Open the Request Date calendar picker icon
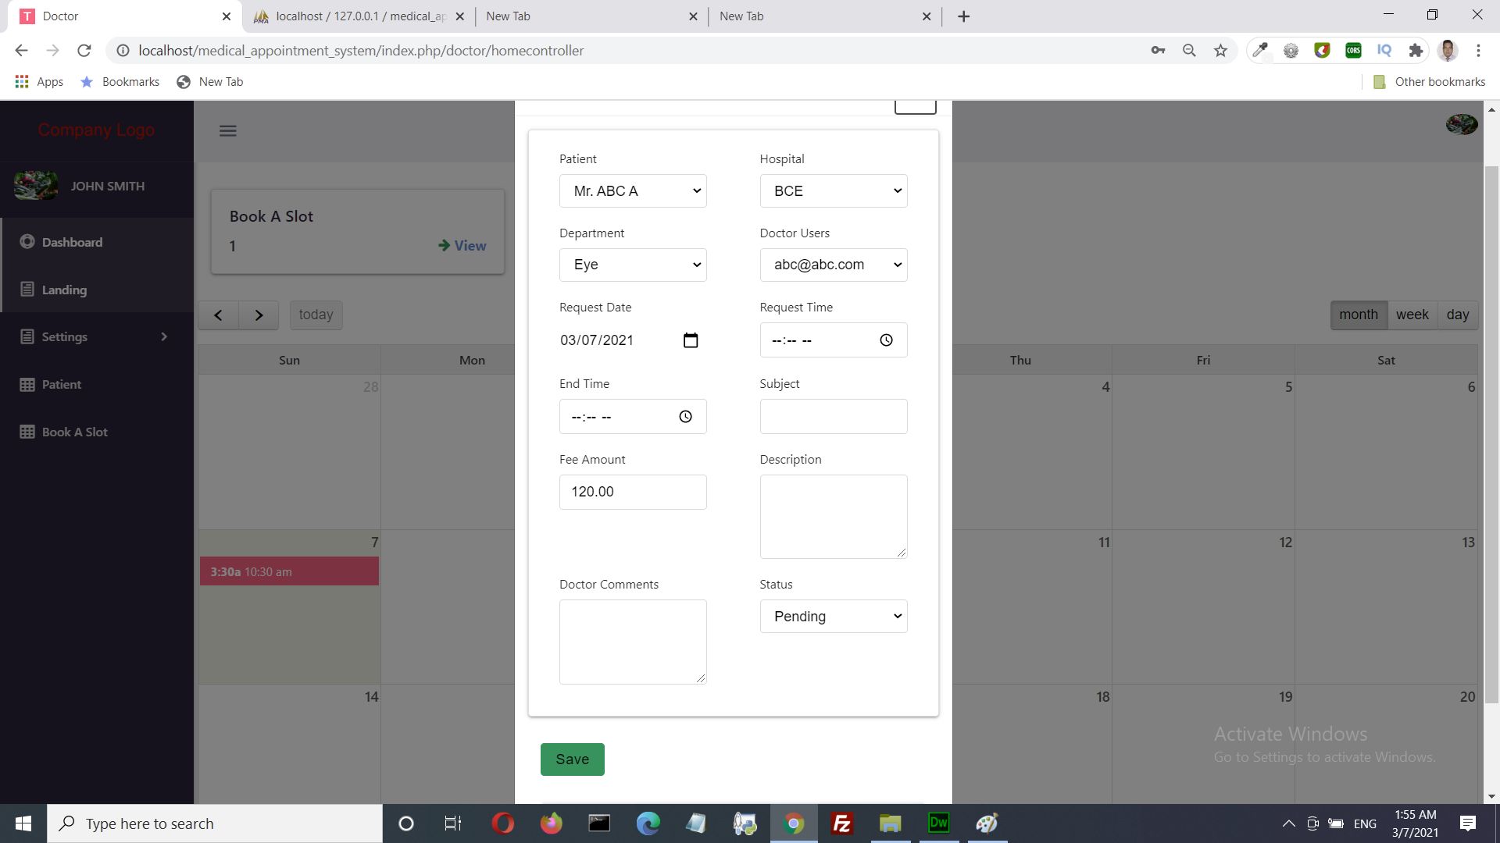This screenshot has width=1500, height=843. (x=690, y=340)
